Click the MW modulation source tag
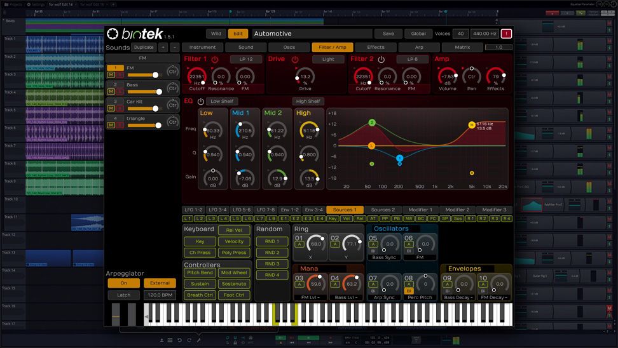Viewport: 618px width, 348px height. pyautogui.click(x=409, y=218)
